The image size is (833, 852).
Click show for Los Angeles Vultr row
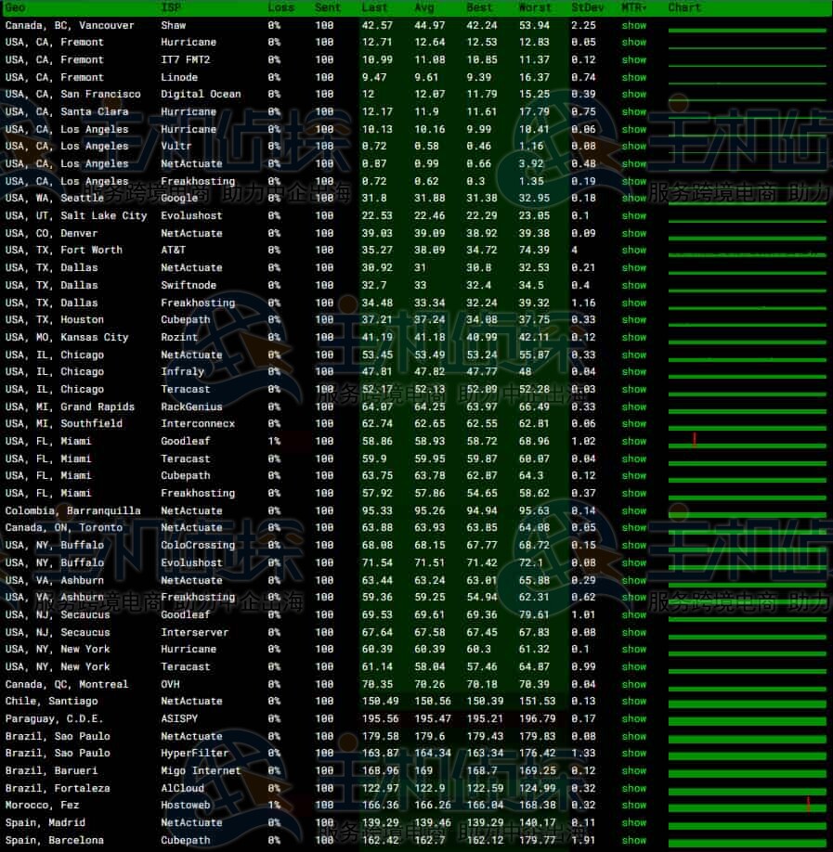pos(633,147)
